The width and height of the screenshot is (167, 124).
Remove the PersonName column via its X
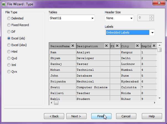tap(73, 46)
